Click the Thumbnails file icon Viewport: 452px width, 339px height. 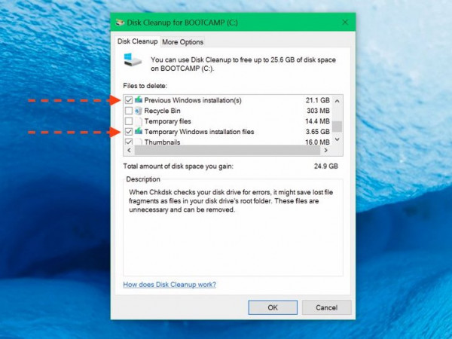[x=139, y=142]
